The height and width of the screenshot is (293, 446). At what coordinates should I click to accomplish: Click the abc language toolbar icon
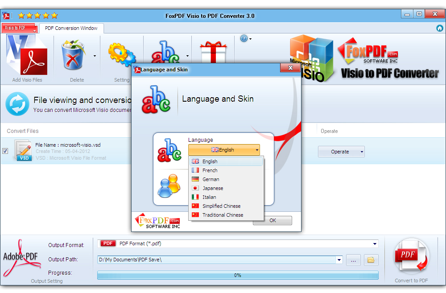(165, 52)
